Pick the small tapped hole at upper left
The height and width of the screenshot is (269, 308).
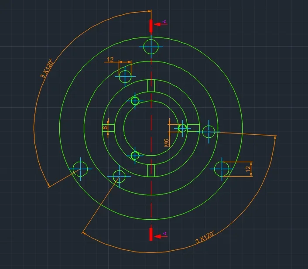[135, 101]
